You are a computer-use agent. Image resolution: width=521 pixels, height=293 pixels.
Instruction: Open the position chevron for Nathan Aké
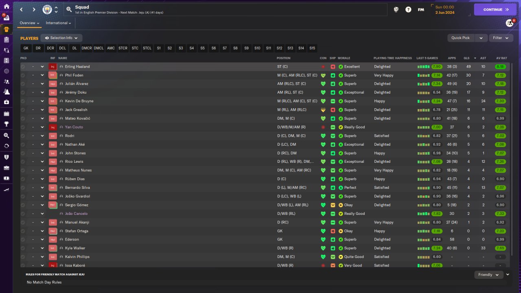[x=42, y=144]
